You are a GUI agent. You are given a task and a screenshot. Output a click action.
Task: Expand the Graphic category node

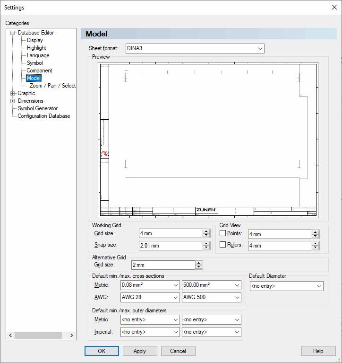click(x=13, y=93)
